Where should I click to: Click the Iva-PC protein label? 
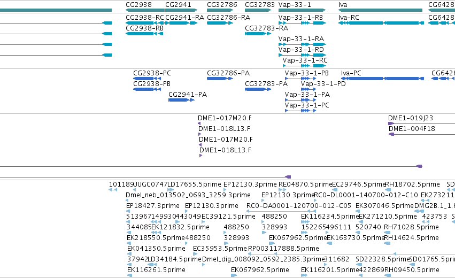tap(351, 73)
